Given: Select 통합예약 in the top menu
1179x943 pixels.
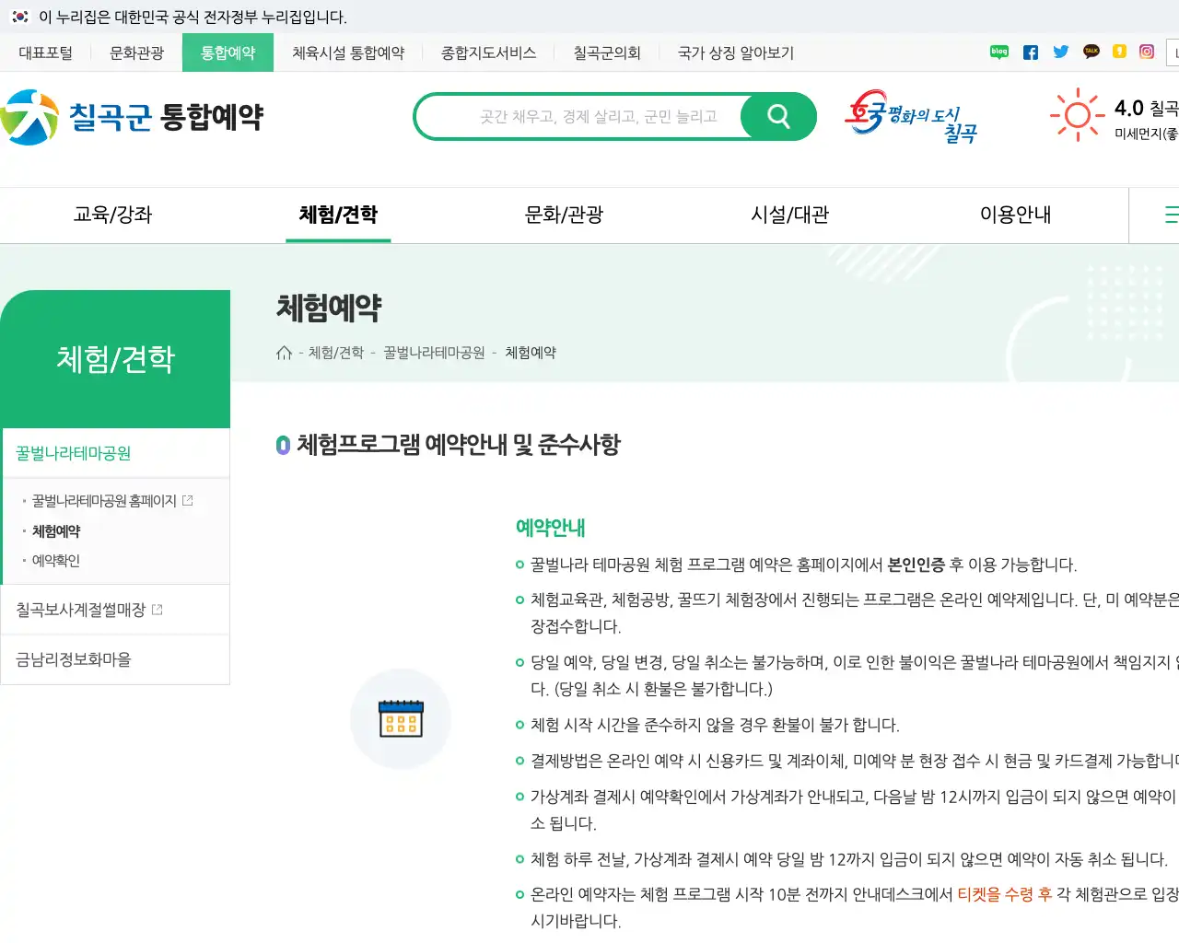Looking at the screenshot, I should [x=228, y=52].
